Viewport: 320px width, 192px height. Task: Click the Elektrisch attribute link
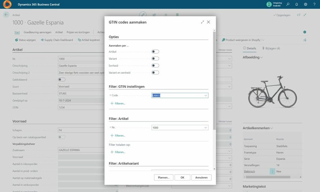click(249, 171)
